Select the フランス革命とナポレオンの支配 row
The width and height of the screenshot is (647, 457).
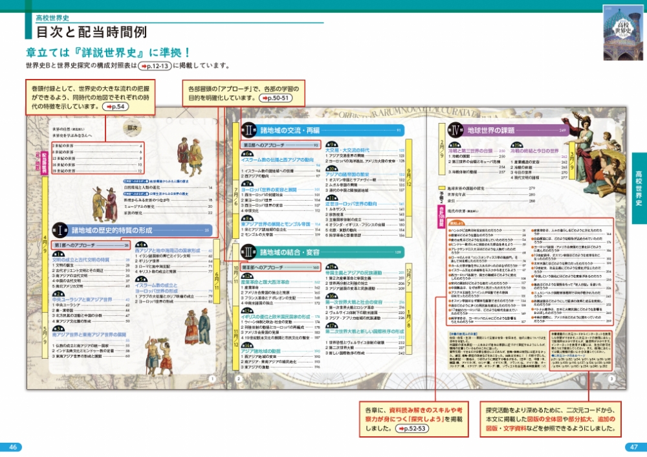[x=281, y=298]
